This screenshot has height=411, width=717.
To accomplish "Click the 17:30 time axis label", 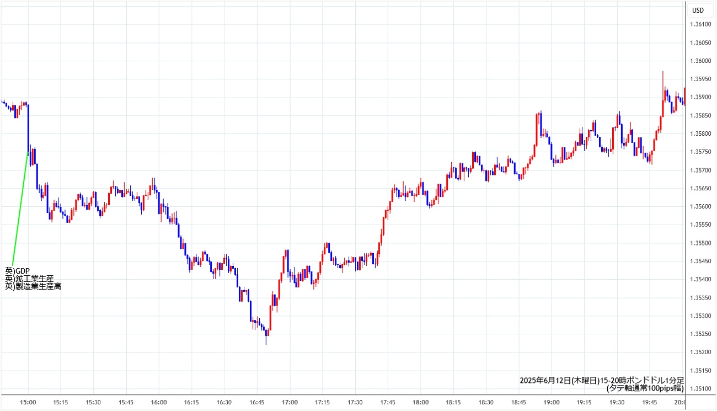I will coord(355,403).
